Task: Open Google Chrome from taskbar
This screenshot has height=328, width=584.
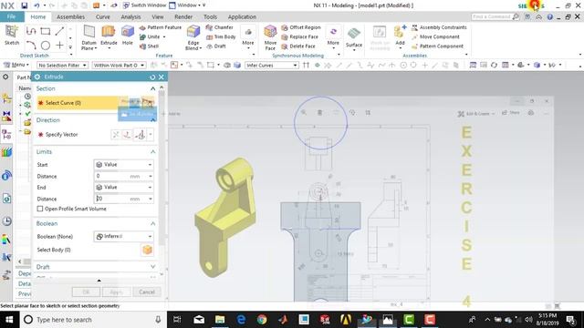Action: click(262, 320)
